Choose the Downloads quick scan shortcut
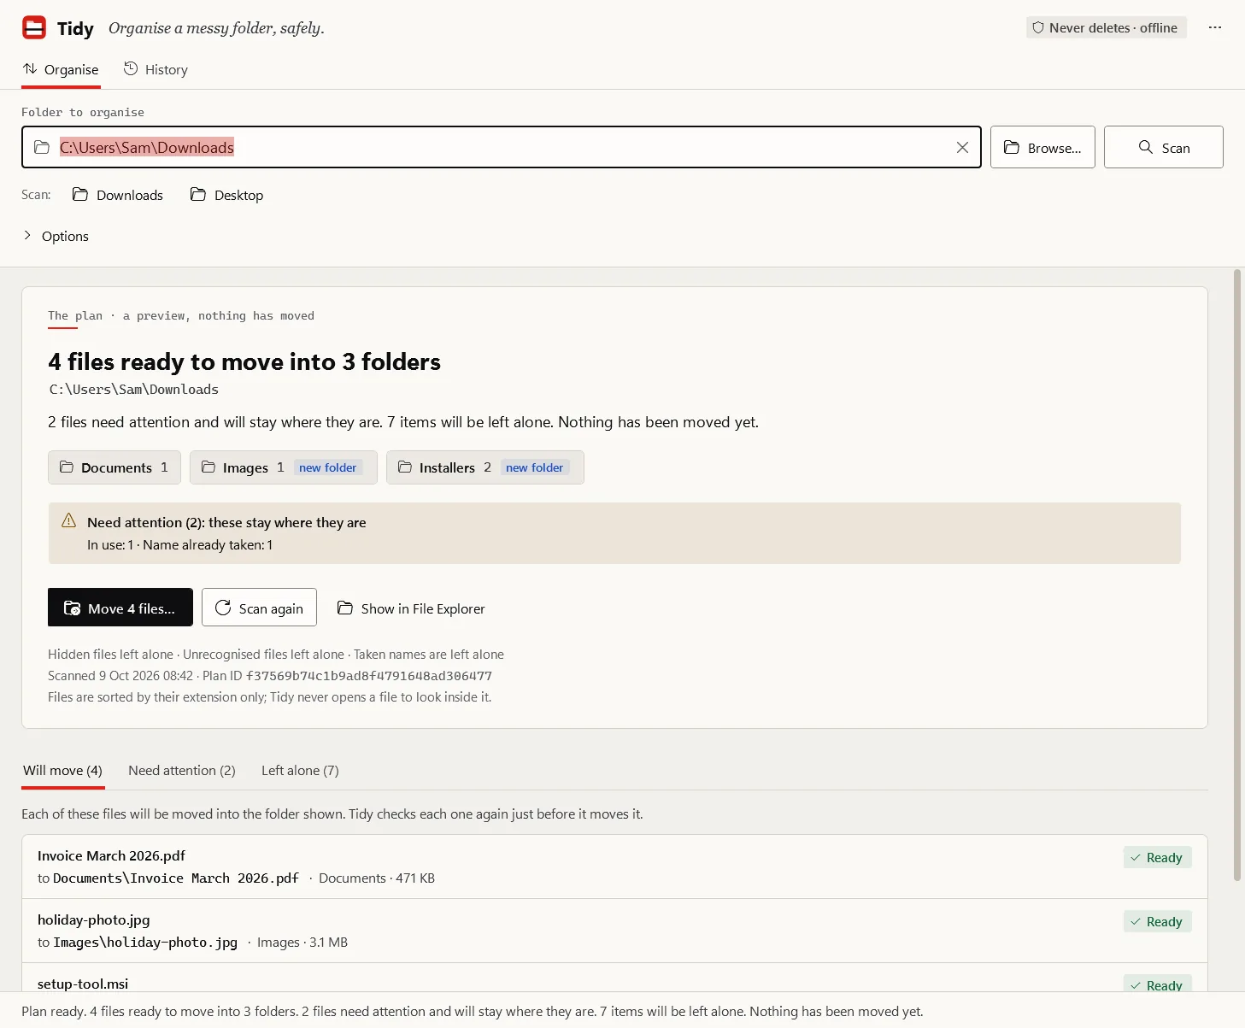1245x1028 pixels. [x=118, y=196]
